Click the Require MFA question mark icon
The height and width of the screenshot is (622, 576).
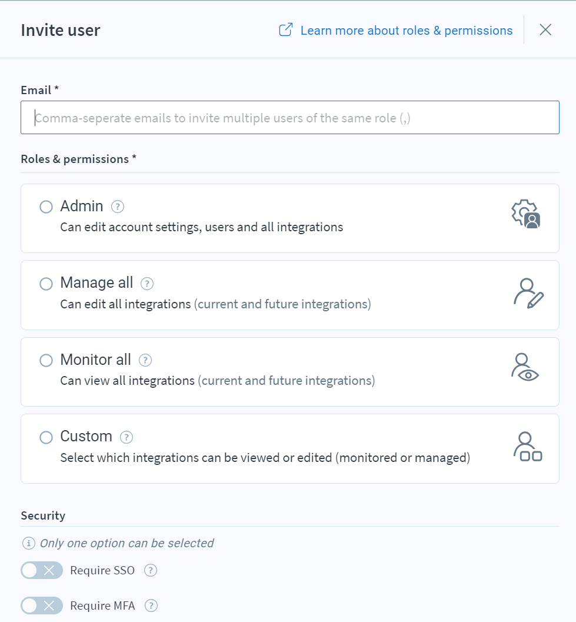[151, 606]
